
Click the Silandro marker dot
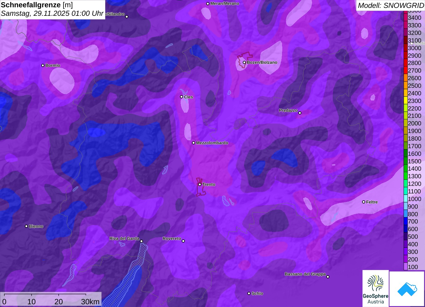coord(127,17)
